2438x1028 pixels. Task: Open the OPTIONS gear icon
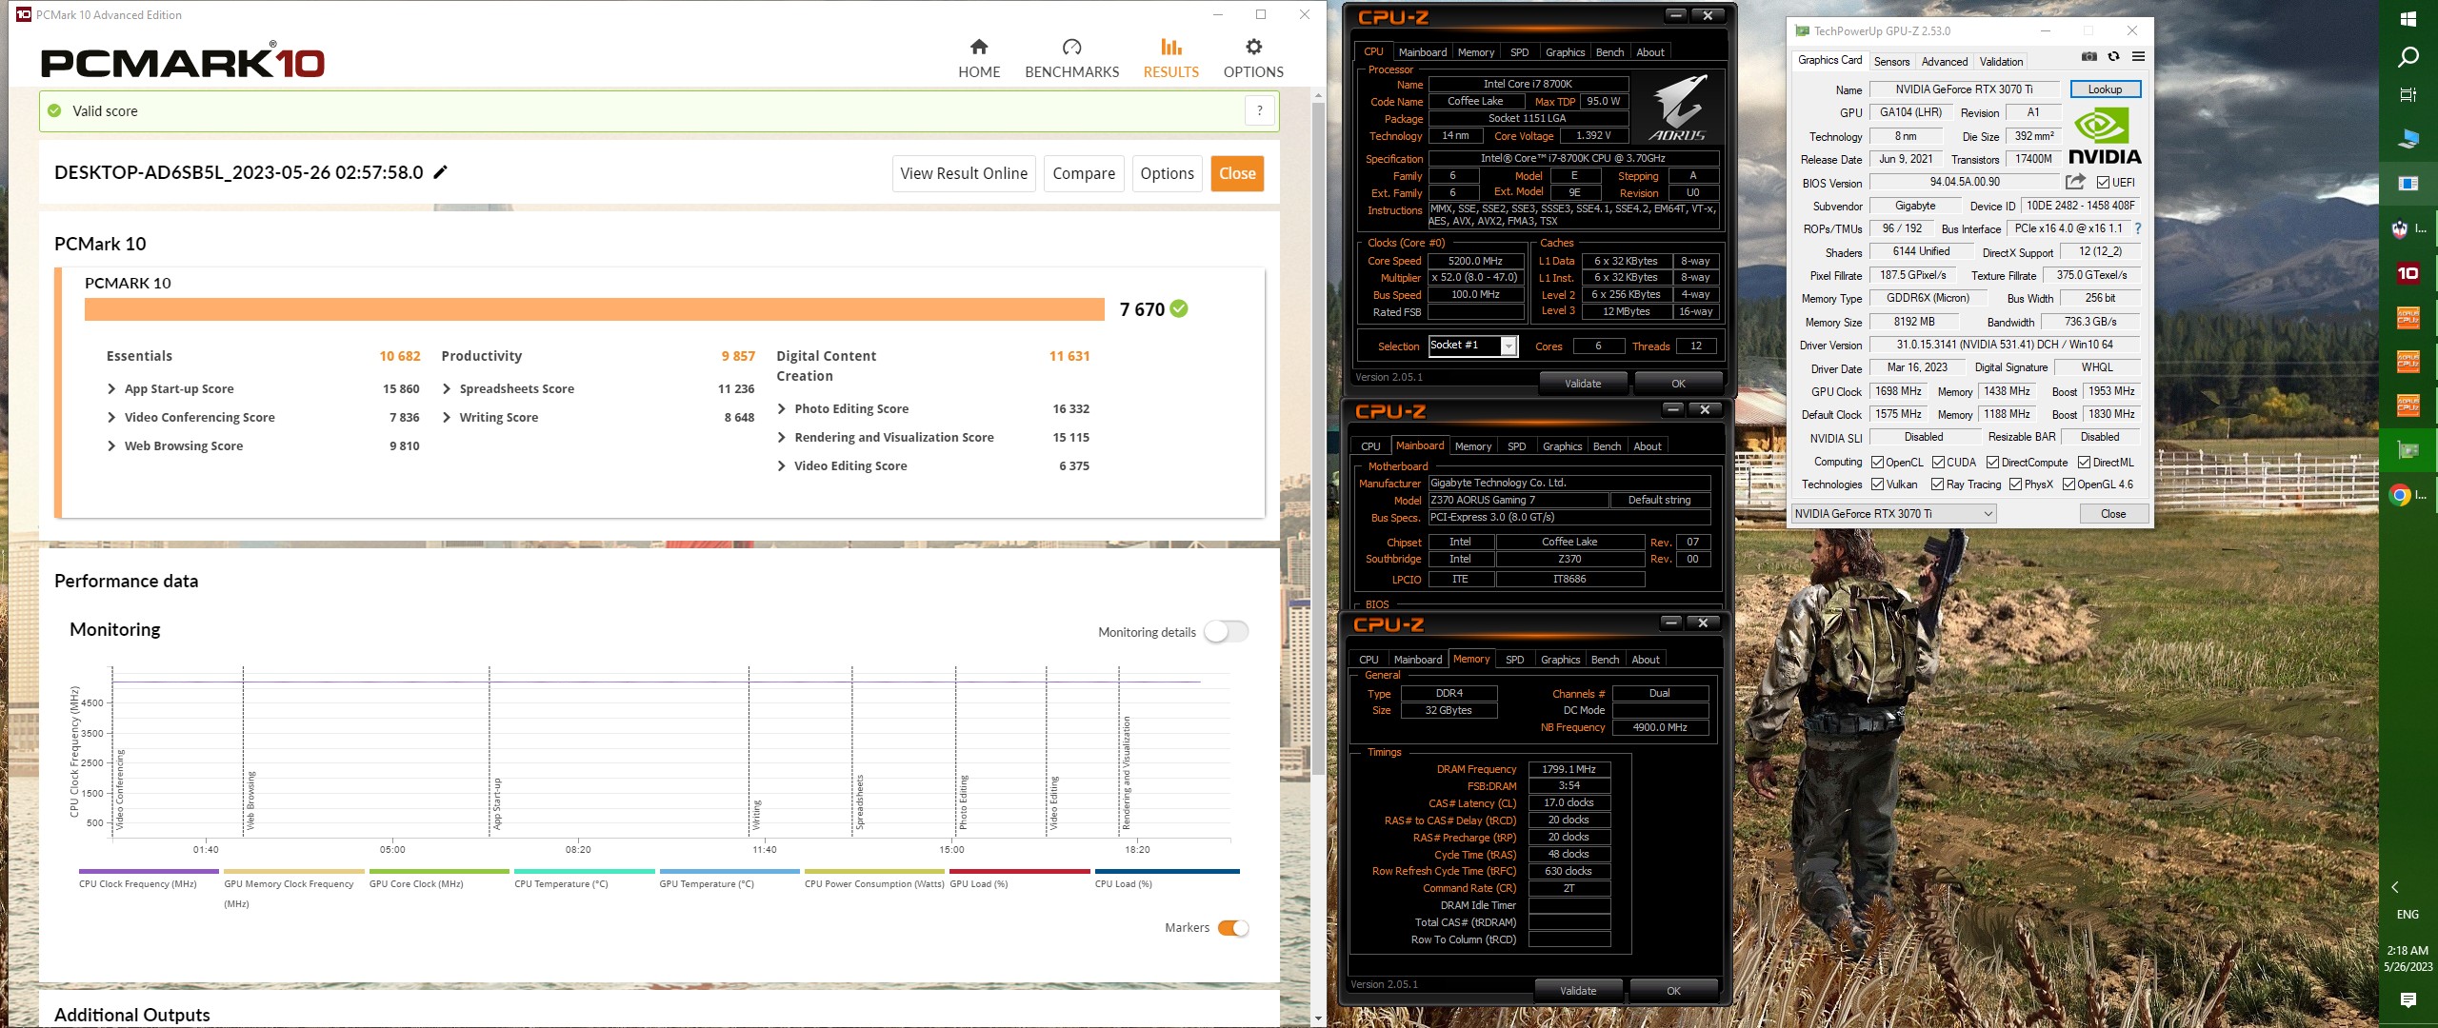coord(1253,47)
